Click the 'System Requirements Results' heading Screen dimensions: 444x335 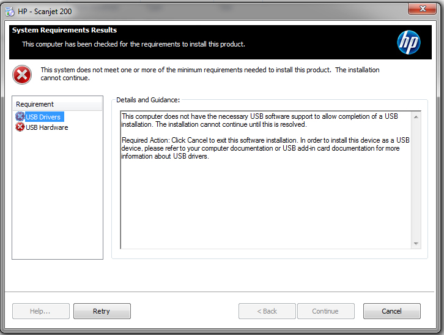pos(64,30)
